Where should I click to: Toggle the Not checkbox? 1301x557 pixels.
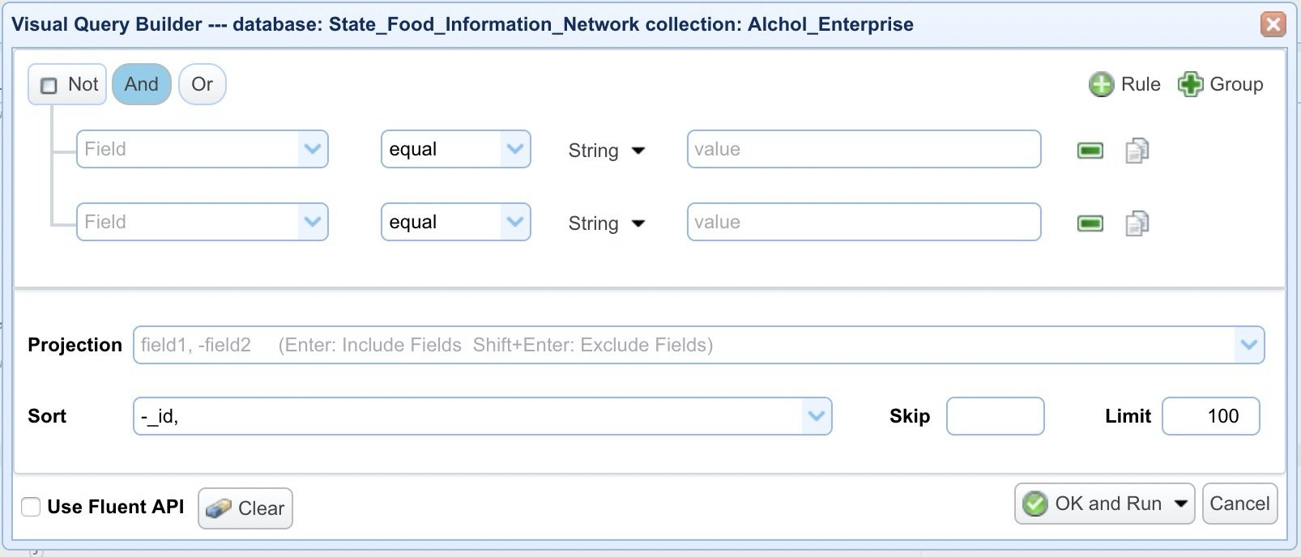pos(49,85)
